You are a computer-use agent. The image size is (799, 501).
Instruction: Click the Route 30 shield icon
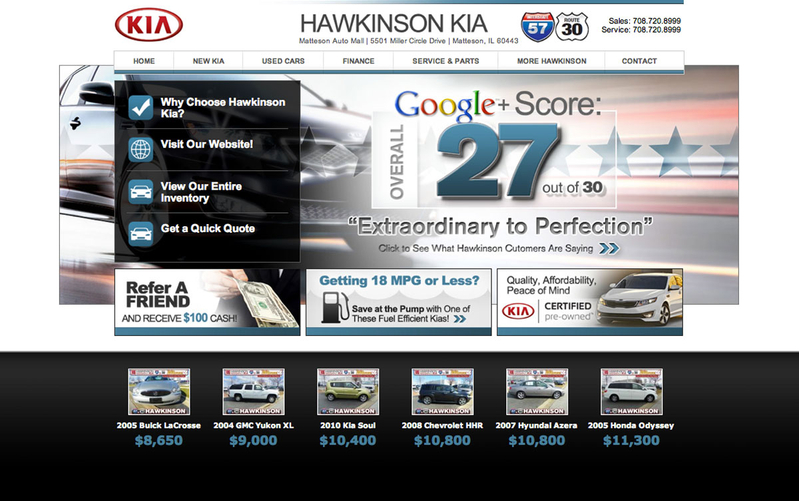pyautogui.click(x=572, y=27)
